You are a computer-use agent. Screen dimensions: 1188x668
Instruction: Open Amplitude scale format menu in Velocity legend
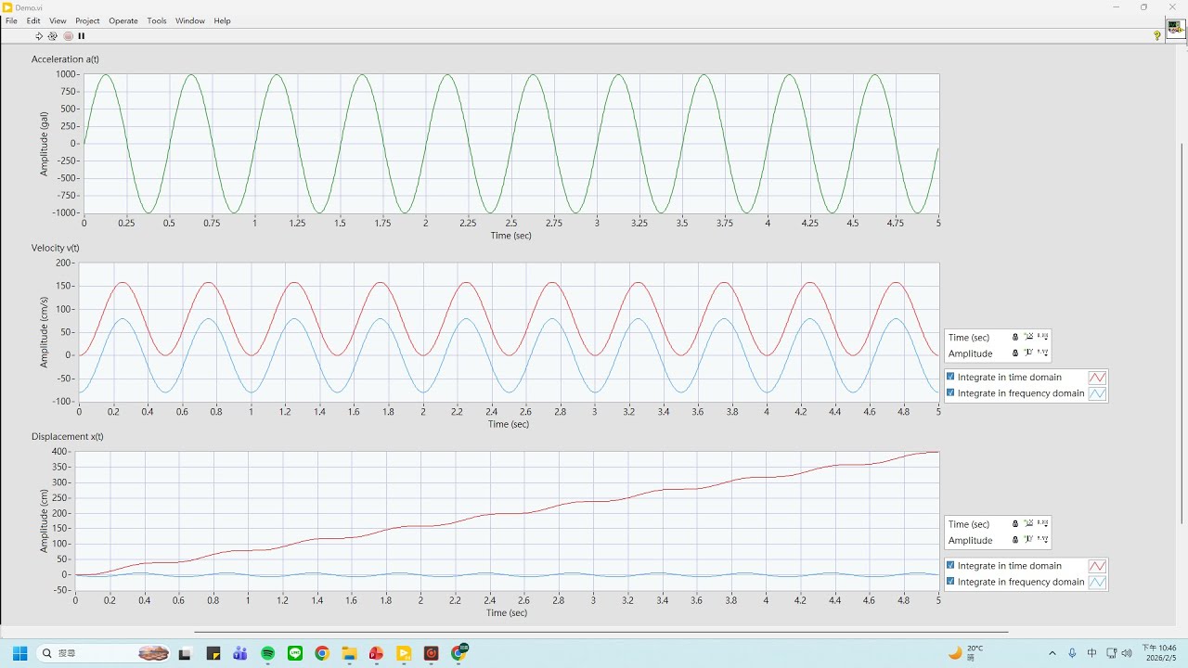(1042, 353)
